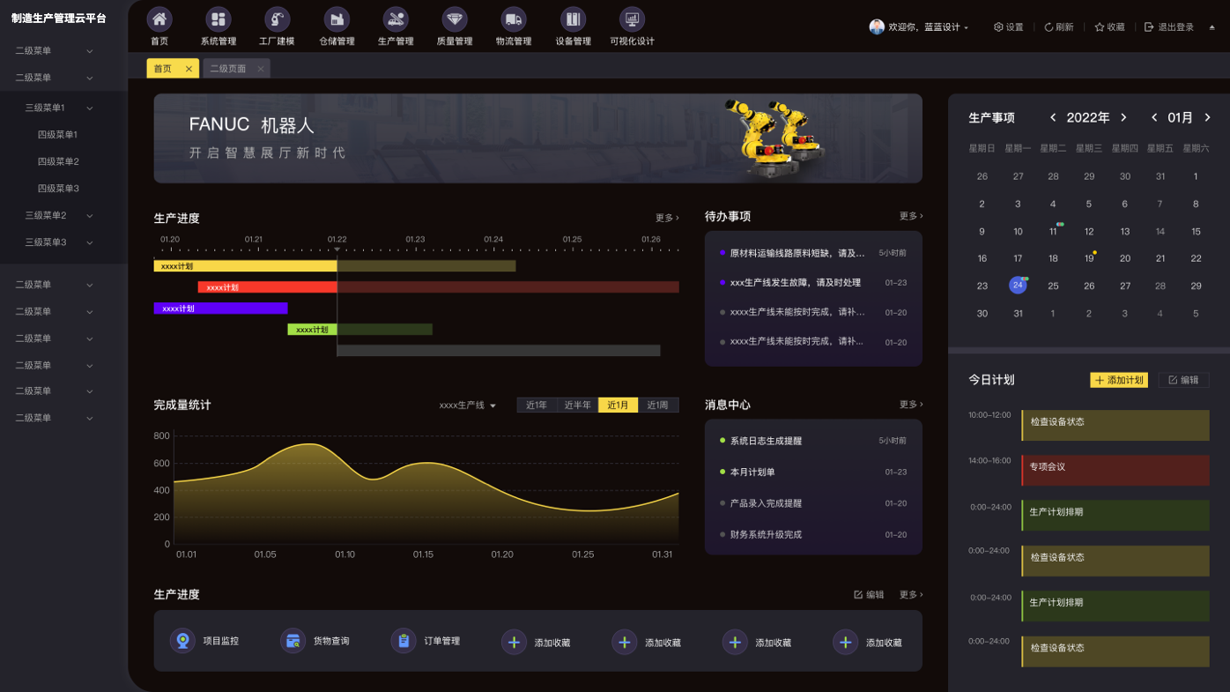This screenshot has height=692, width=1230.
Task: Open the xxxx生产线 dropdown
Action: pos(468,406)
